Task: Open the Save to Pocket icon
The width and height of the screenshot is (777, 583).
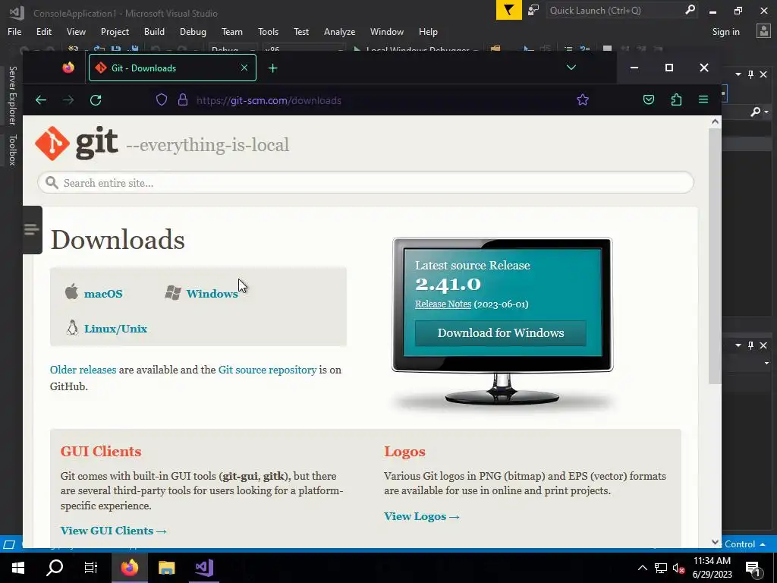Action: tap(648, 99)
